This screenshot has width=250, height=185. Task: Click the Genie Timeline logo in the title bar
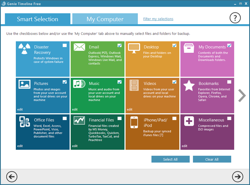pos(3,3)
